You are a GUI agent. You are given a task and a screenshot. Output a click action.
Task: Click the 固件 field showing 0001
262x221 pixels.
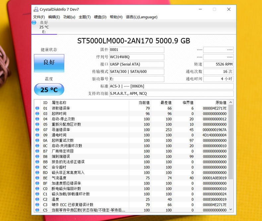(x=137, y=50)
